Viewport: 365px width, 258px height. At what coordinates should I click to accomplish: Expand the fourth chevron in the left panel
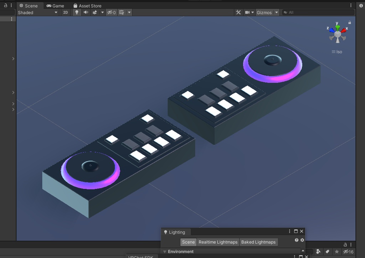click(x=13, y=109)
